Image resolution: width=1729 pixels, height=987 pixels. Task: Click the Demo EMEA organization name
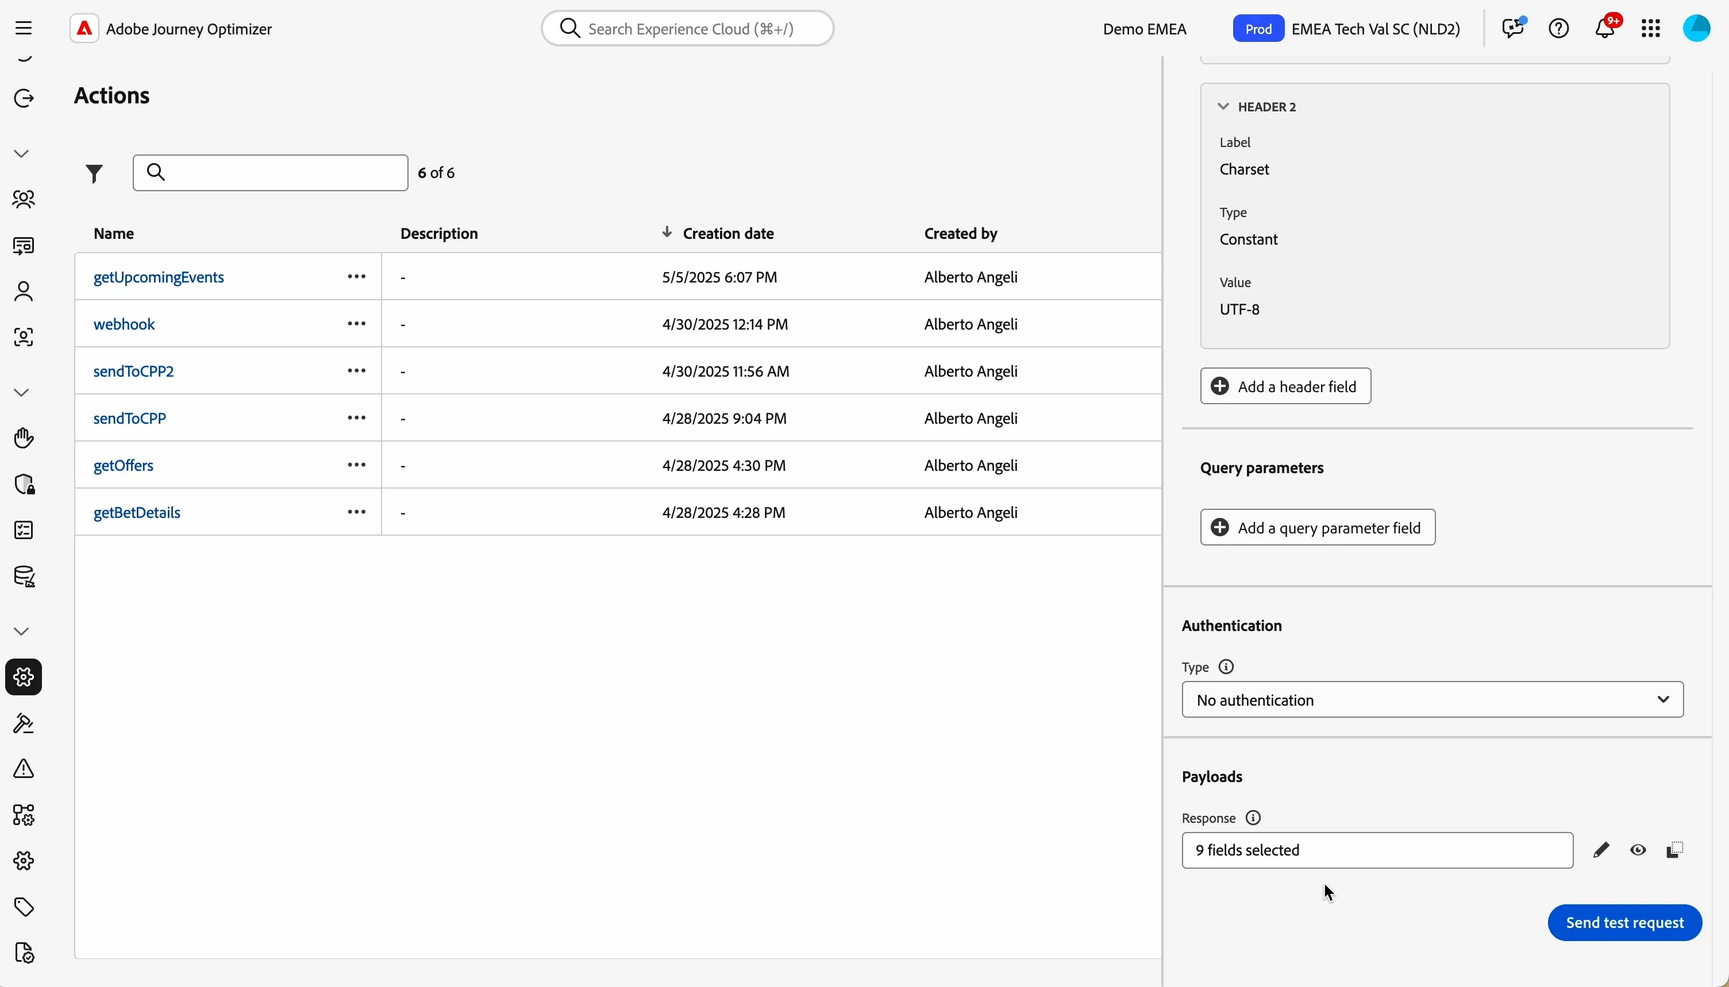click(x=1144, y=29)
